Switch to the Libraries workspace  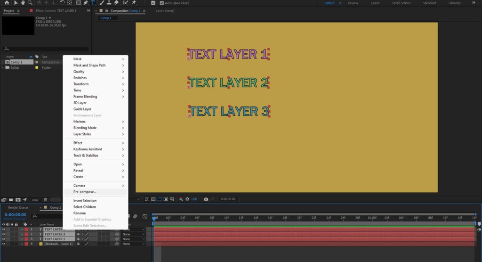click(x=454, y=3)
